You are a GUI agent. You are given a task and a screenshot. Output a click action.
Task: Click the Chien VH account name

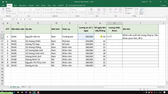[144, 2]
